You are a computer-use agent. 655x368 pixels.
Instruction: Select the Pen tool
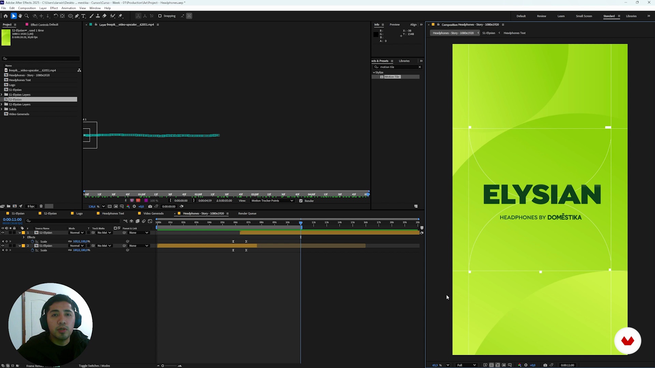[77, 16]
